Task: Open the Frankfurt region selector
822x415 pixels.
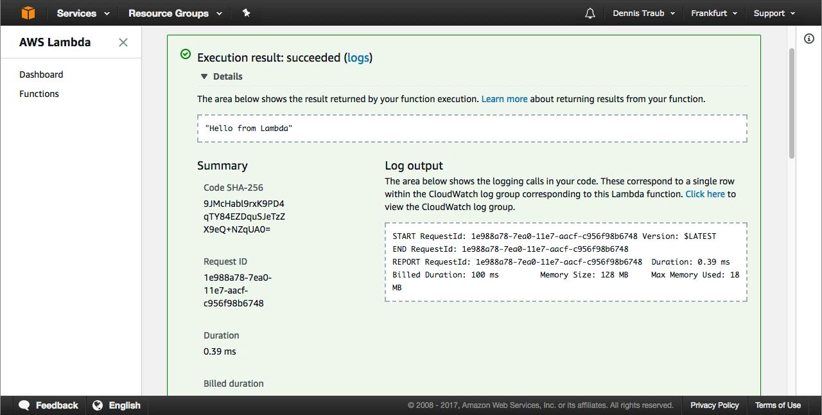Action: (x=714, y=13)
